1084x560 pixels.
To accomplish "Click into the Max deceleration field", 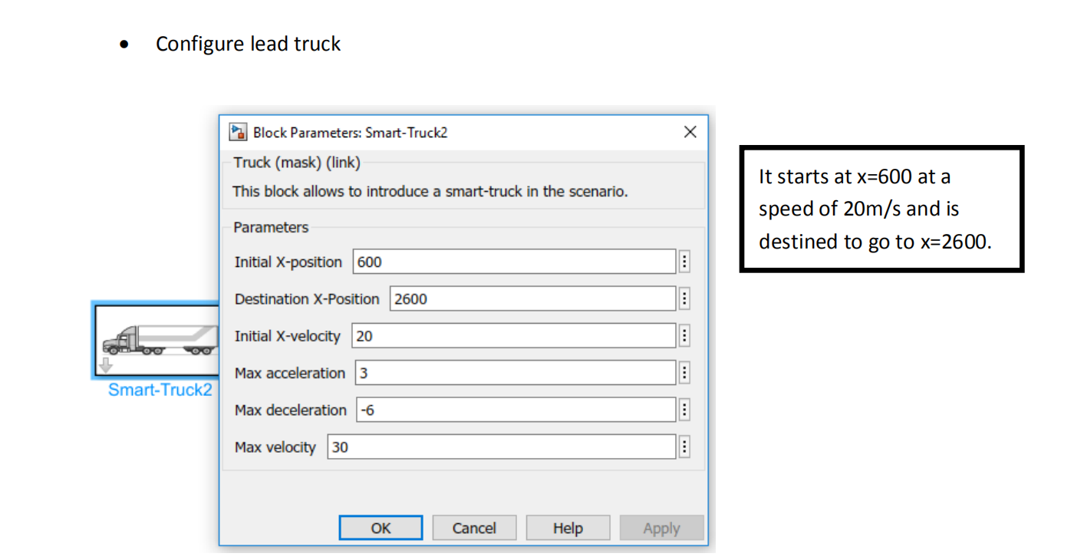I will (x=516, y=410).
